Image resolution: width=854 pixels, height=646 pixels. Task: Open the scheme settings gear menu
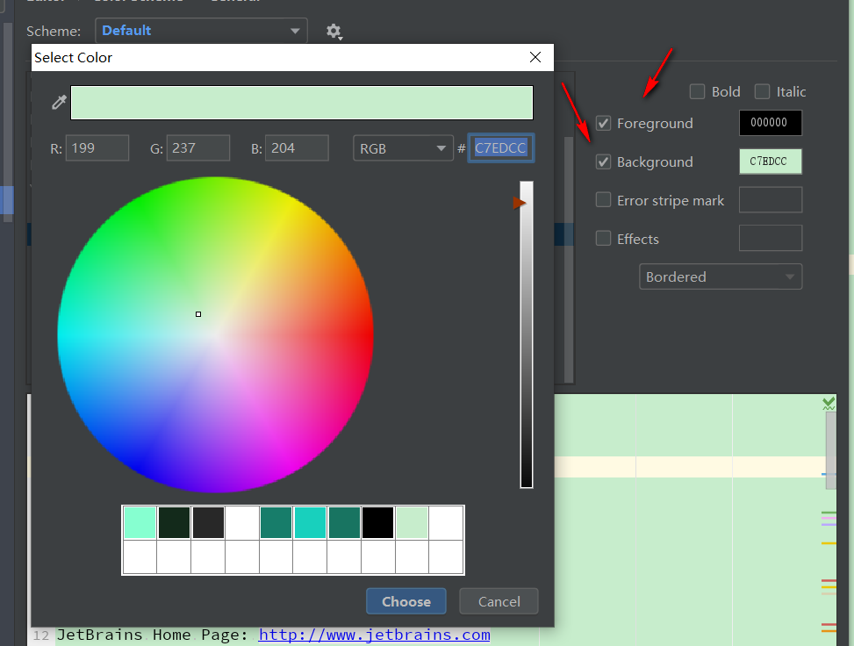coord(334,32)
